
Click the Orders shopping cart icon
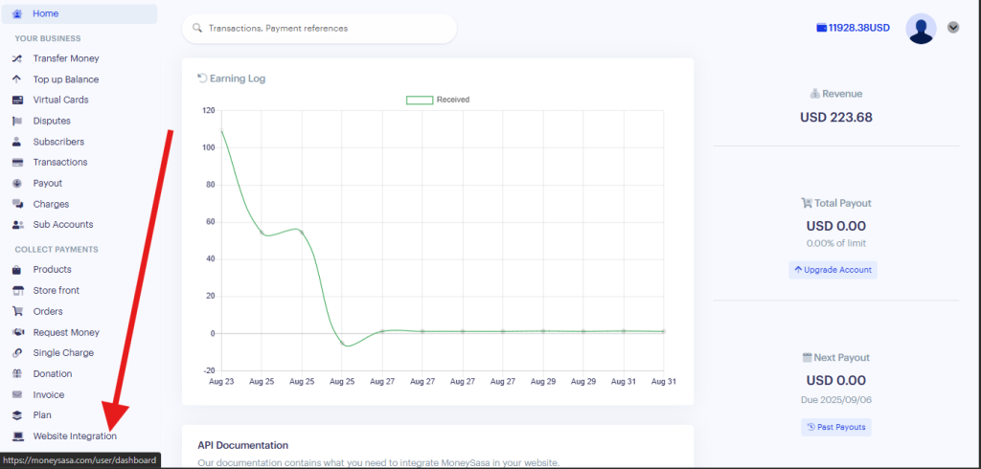(16, 311)
